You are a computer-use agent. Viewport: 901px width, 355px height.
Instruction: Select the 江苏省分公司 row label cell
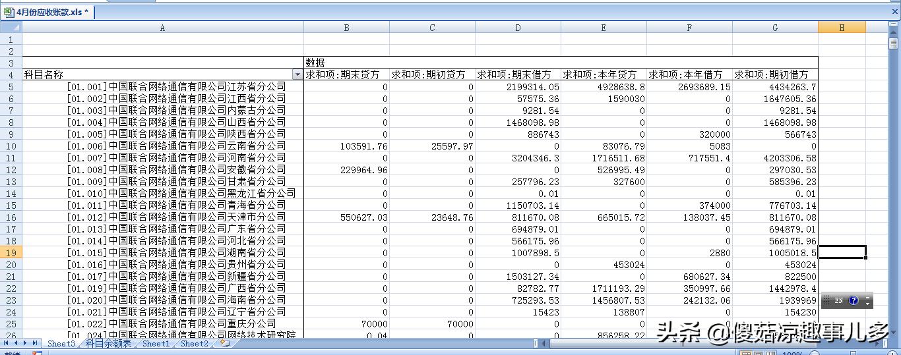coord(163,86)
